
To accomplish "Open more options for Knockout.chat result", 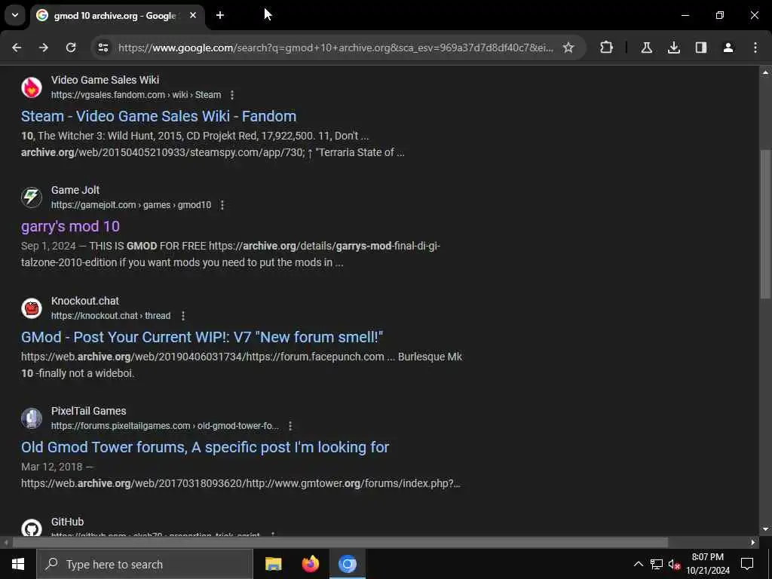I will pyautogui.click(x=183, y=316).
